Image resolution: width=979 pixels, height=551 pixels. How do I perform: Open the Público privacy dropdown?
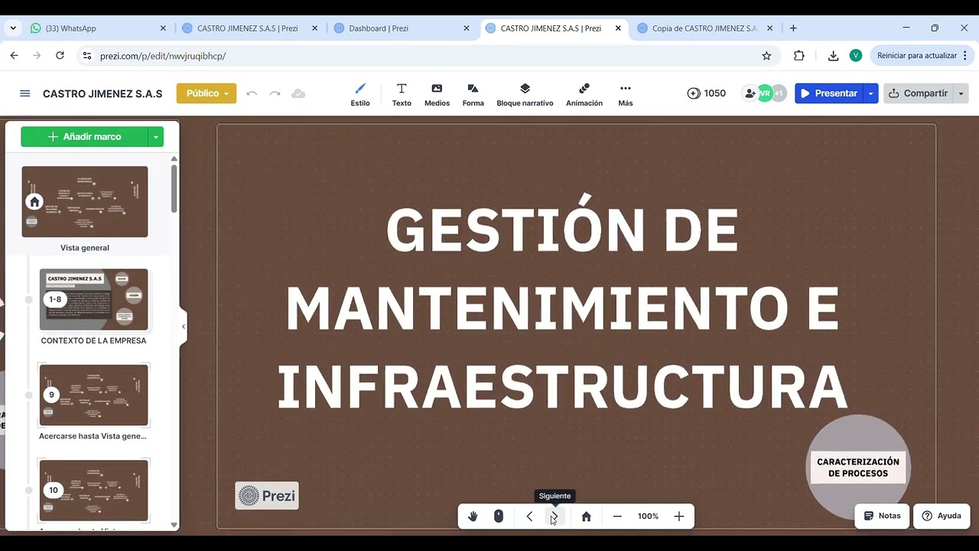point(207,93)
